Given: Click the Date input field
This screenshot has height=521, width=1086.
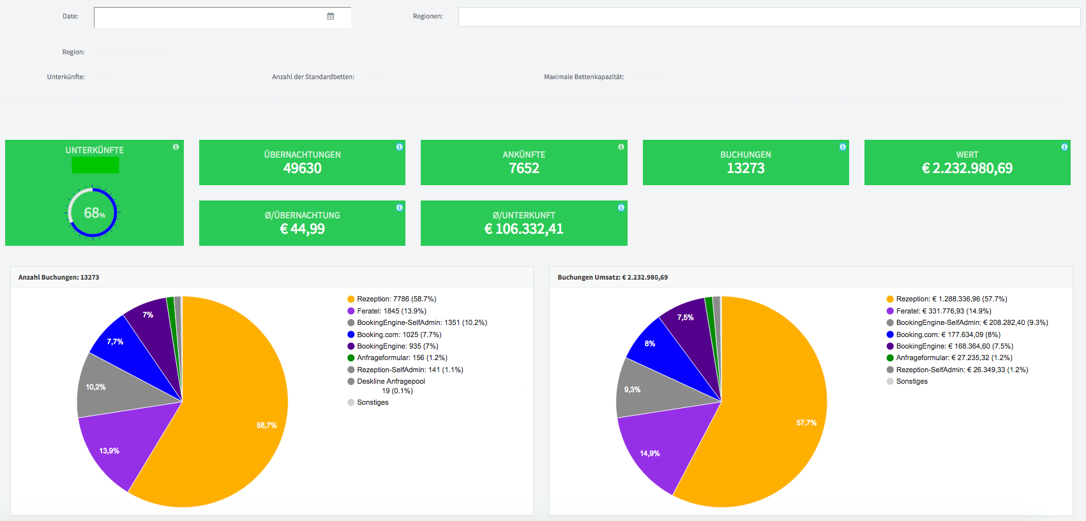Looking at the screenshot, I should tap(222, 17).
